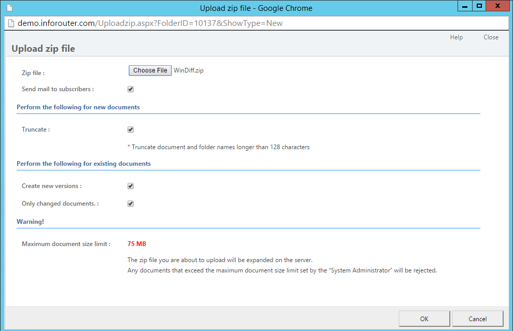Select the WinDiff.zip file name
Screen dimensions: 513x331
tap(189, 70)
